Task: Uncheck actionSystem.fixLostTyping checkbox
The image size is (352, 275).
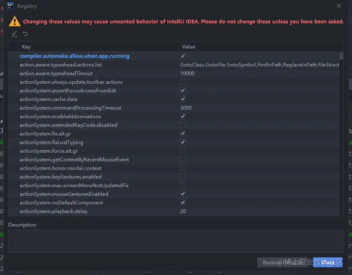Action: tap(183, 142)
